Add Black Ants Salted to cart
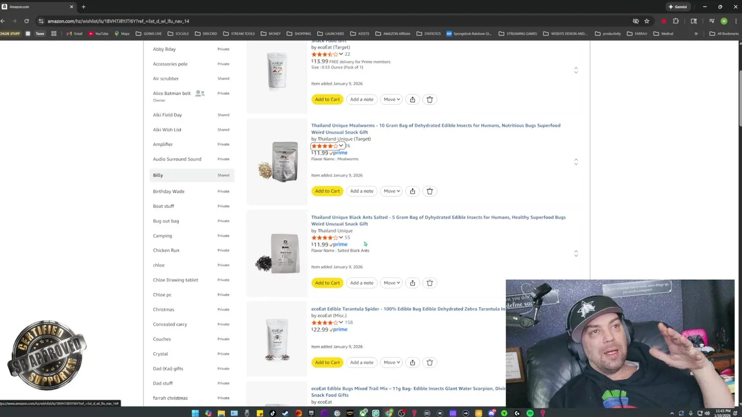Image resolution: width=742 pixels, height=417 pixels. coord(328,283)
